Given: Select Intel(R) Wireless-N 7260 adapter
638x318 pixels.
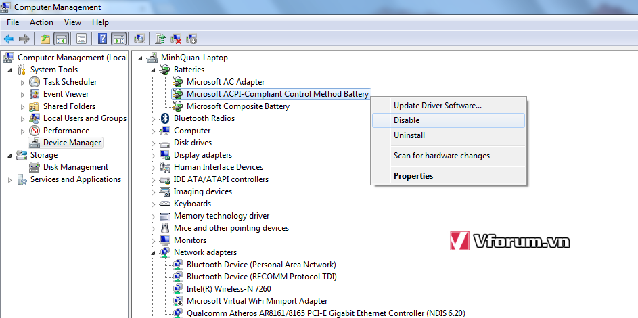Looking at the screenshot, I should (x=229, y=289).
